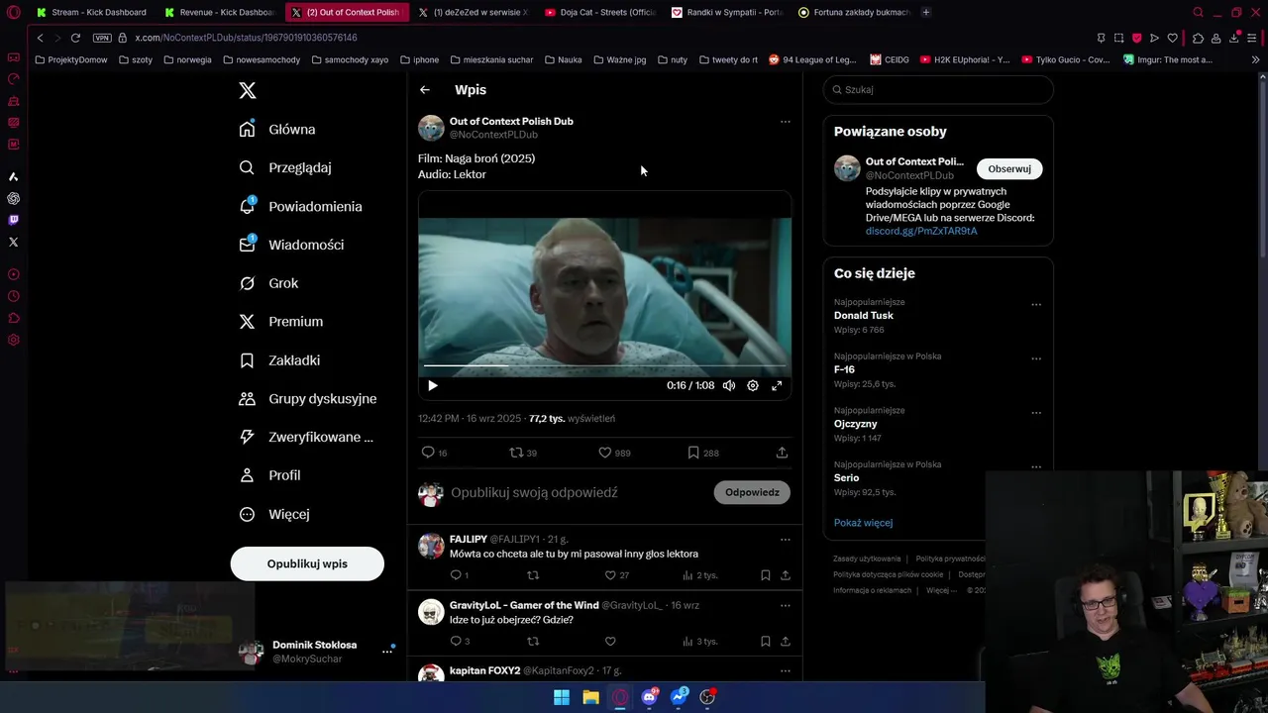Play the Naga broń video clip

coord(433,386)
